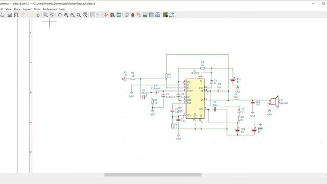The height and width of the screenshot is (184, 327).
Task: Open the Symbol Editor icon
Action: coord(106,15)
